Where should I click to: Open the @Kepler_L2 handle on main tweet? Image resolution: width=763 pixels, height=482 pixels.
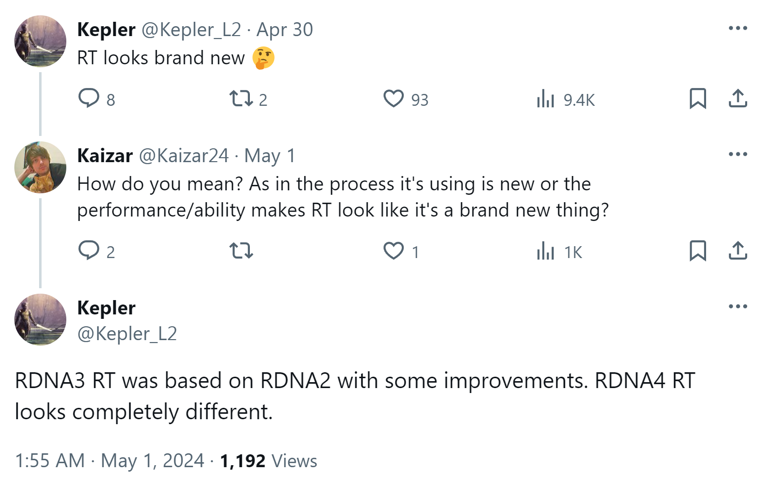pos(127,334)
